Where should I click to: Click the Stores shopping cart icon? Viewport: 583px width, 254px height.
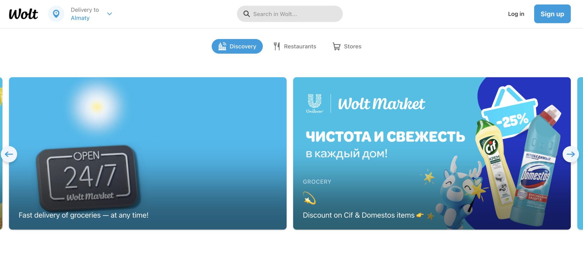(336, 46)
